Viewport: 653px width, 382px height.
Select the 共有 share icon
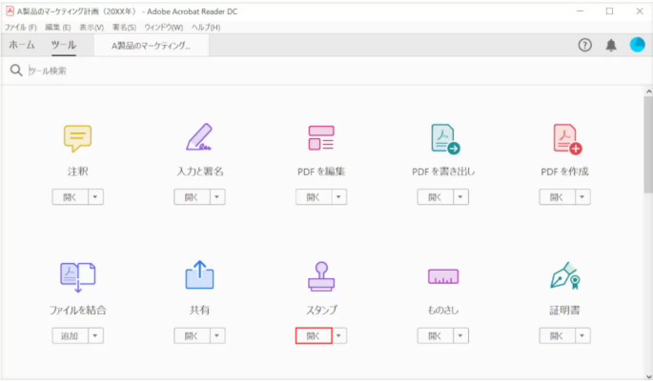point(199,275)
